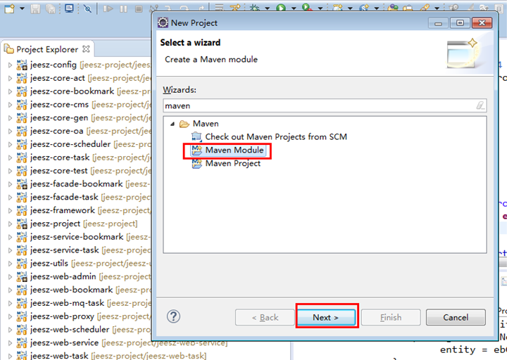
Task: Click the jeesz-service-bookmark project icon
Action: coord(22,237)
